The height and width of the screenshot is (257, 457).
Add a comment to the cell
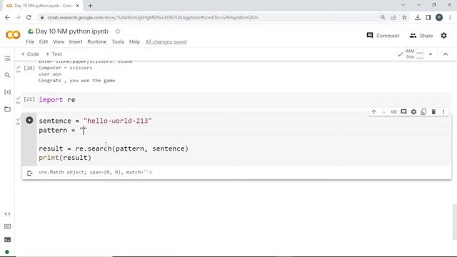[403, 112]
